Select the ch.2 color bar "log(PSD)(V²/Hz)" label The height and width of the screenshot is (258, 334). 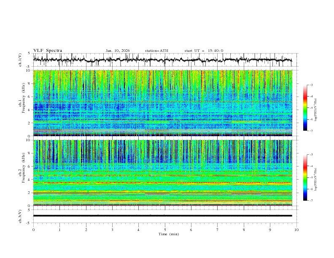316,180
